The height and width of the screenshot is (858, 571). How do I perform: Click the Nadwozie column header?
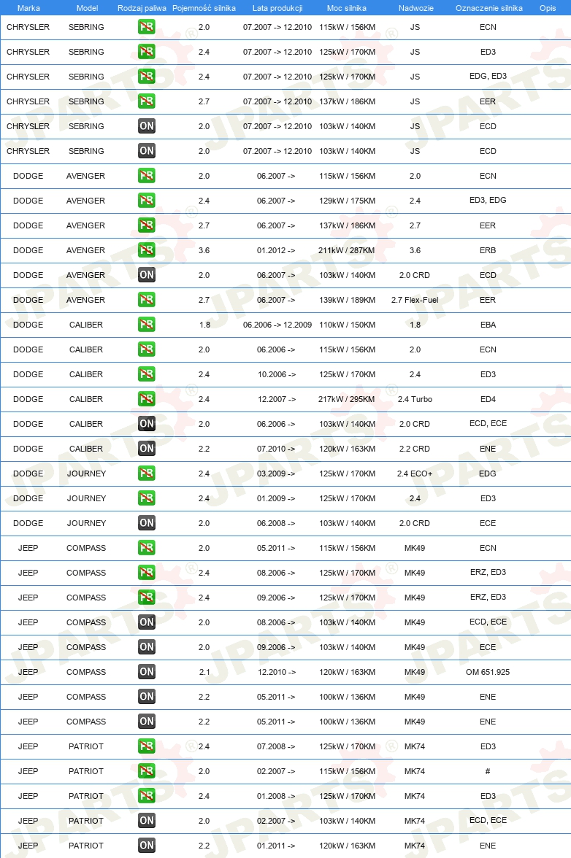coord(416,8)
